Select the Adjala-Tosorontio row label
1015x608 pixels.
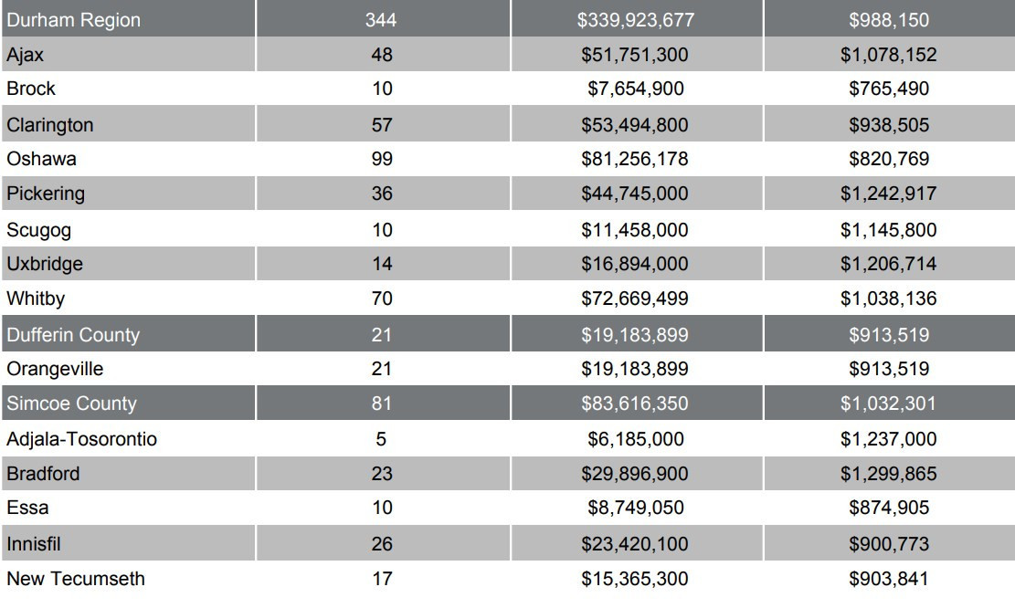pos(81,439)
